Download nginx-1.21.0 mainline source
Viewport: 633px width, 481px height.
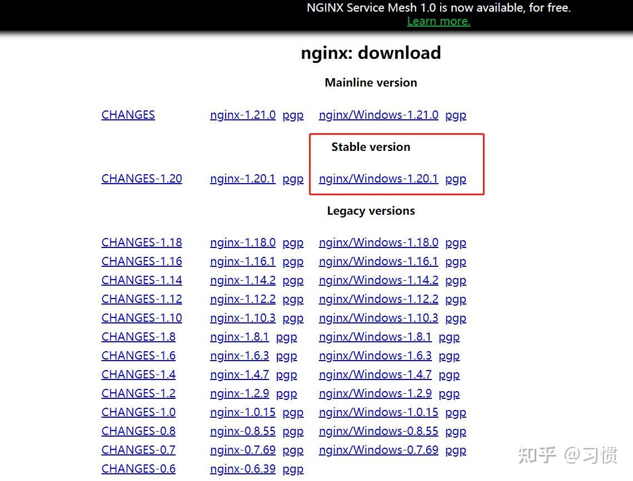point(243,115)
